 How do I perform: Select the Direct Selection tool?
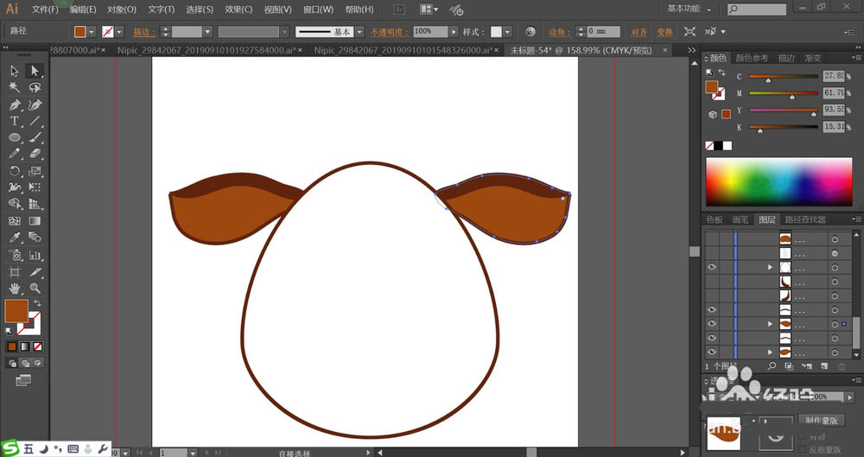(35, 71)
